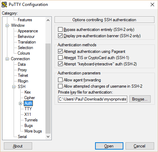Screen dimensions: 158x152
Task: Open the Proxy category
Action: point(22,70)
